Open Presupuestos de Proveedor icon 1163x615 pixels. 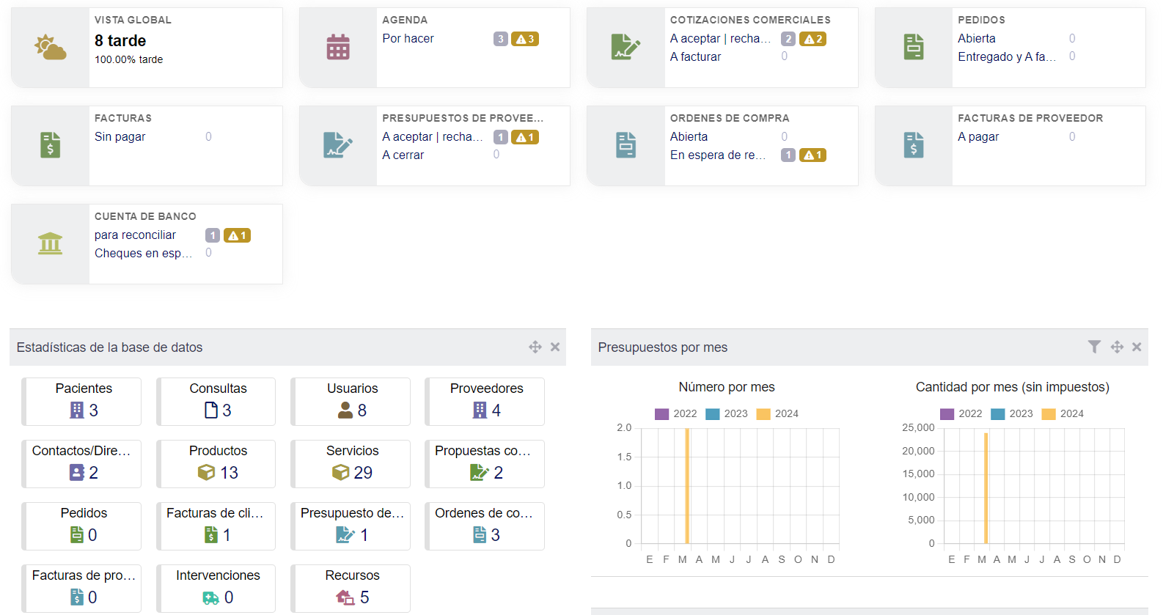(x=338, y=145)
